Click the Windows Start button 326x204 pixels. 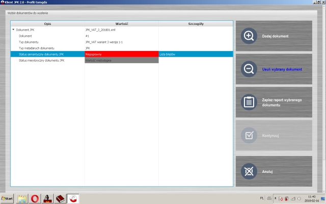(x=8, y=198)
